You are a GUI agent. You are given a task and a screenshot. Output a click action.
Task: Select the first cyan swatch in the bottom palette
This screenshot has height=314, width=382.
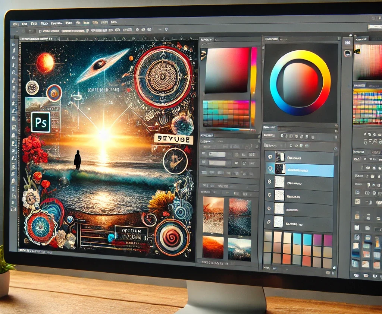[x=297, y=238]
